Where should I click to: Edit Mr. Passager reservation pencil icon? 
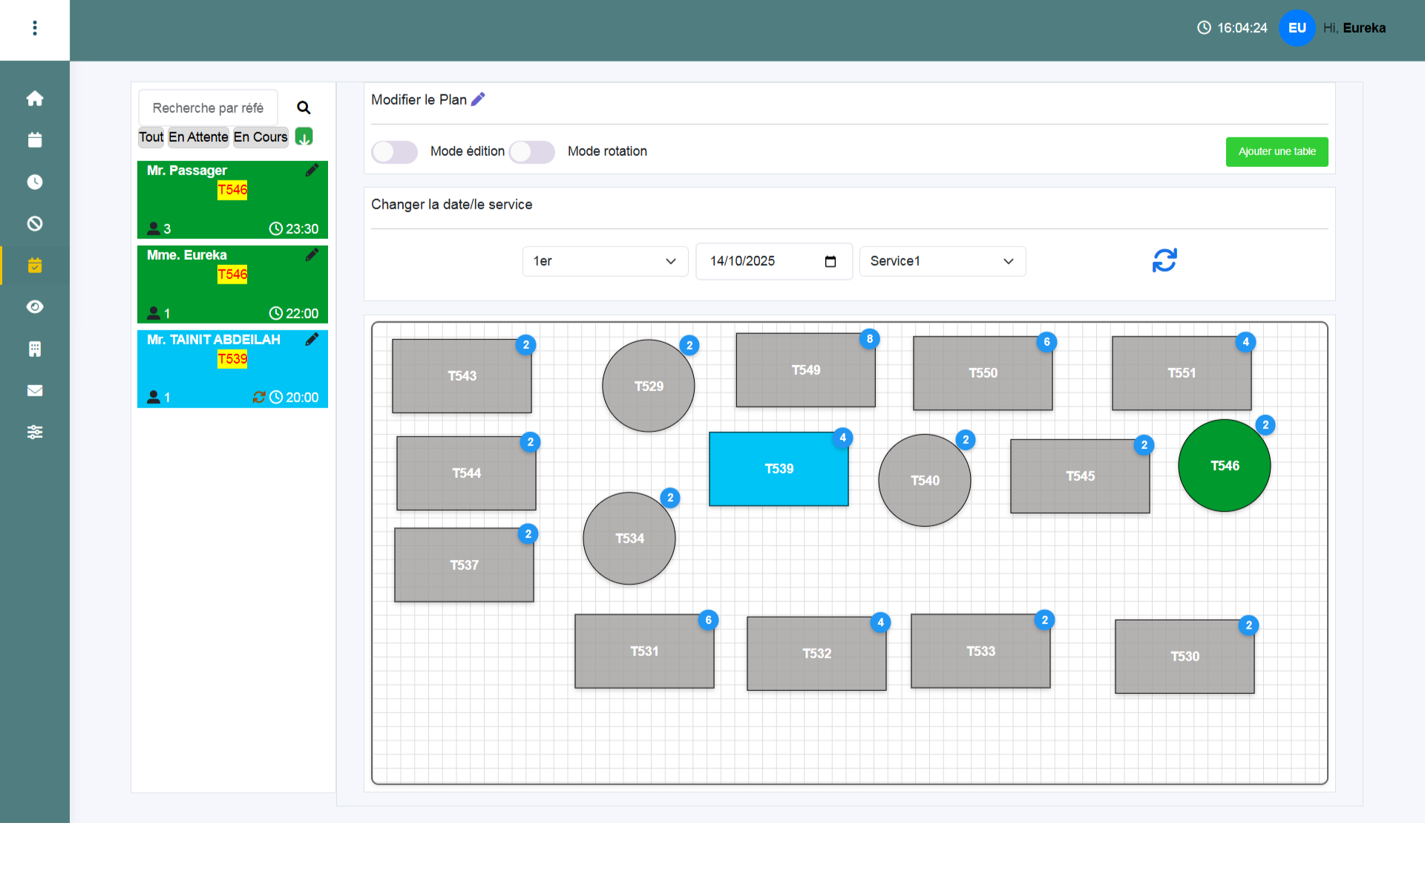tap(312, 171)
